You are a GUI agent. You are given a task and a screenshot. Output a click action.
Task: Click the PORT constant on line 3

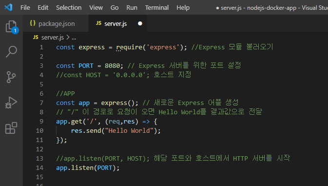[x=86, y=66]
